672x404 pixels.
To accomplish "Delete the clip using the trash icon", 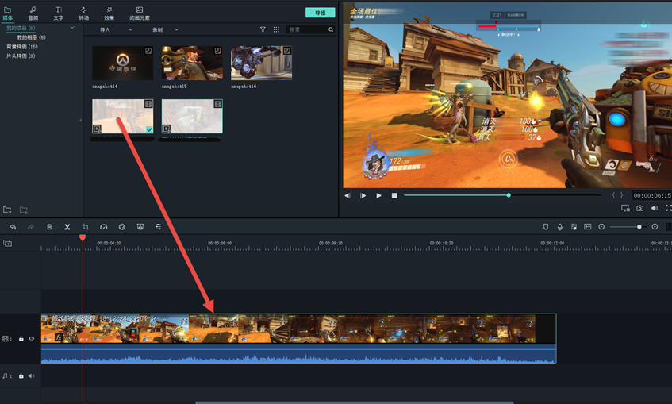I will 49,227.
